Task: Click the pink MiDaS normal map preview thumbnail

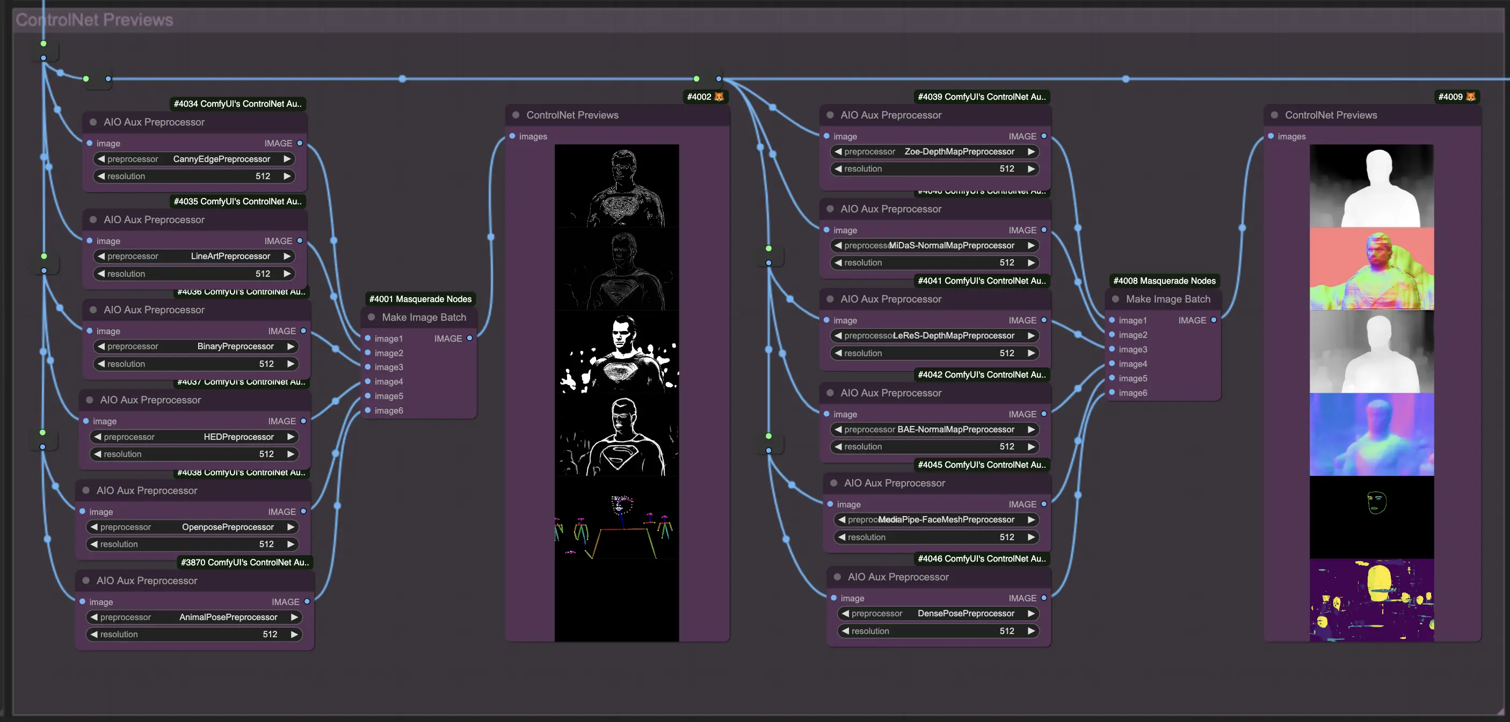Action: (x=1371, y=269)
